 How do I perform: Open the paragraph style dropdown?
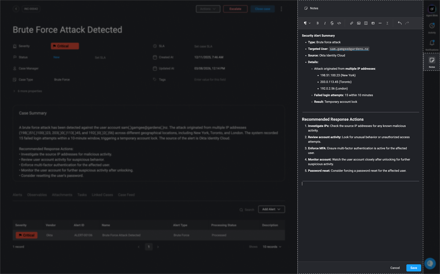point(307,23)
